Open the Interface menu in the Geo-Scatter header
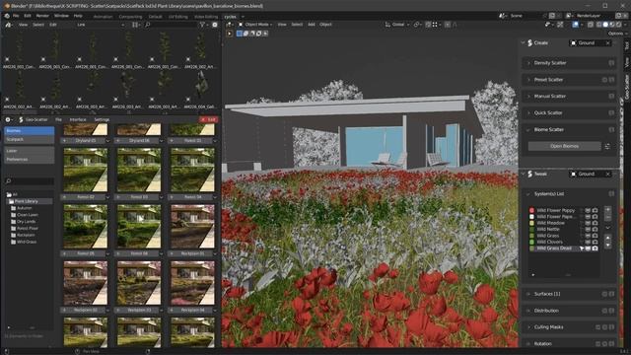Viewport: 631px width, 355px height. [x=78, y=119]
